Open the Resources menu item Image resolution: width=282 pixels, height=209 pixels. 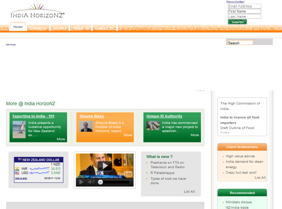point(38,28)
